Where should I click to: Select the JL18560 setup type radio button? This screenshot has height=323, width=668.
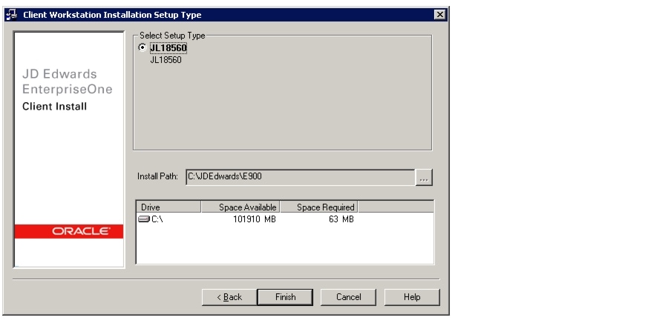143,47
